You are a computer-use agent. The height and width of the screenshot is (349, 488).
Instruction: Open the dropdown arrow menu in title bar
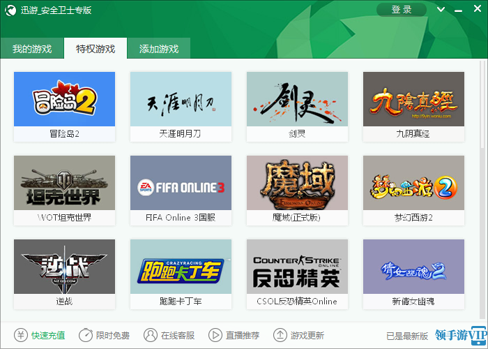[x=441, y=9]
